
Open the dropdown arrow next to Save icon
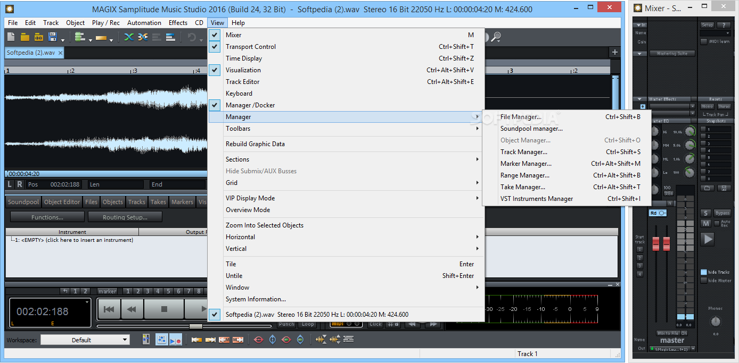(x=63, y=39)
